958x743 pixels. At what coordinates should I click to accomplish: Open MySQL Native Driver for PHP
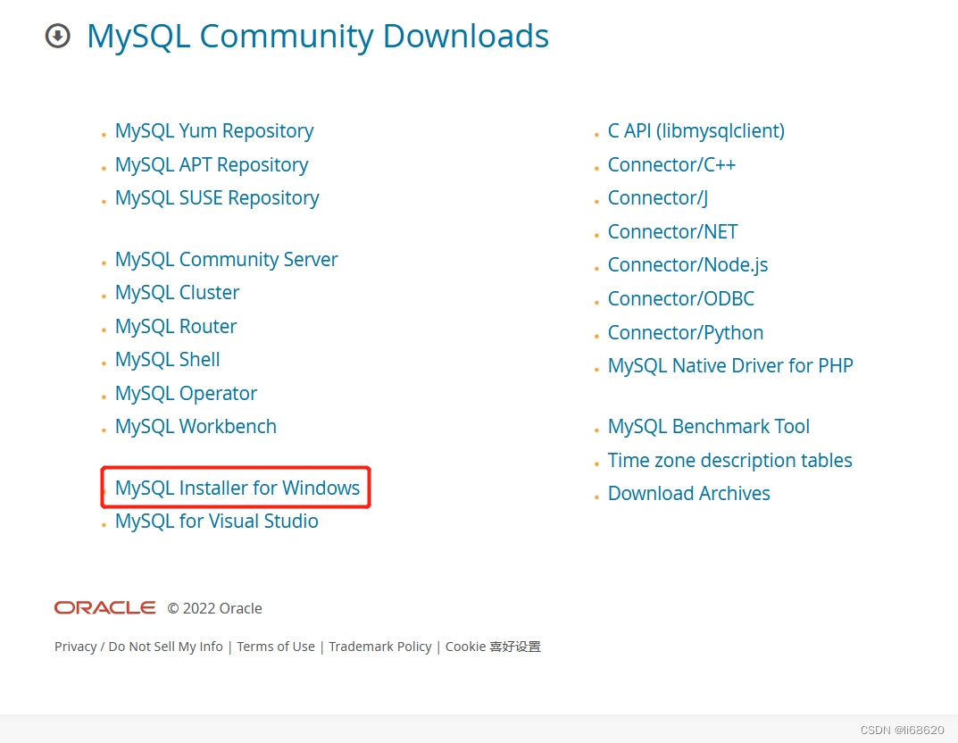coord(730,366)
